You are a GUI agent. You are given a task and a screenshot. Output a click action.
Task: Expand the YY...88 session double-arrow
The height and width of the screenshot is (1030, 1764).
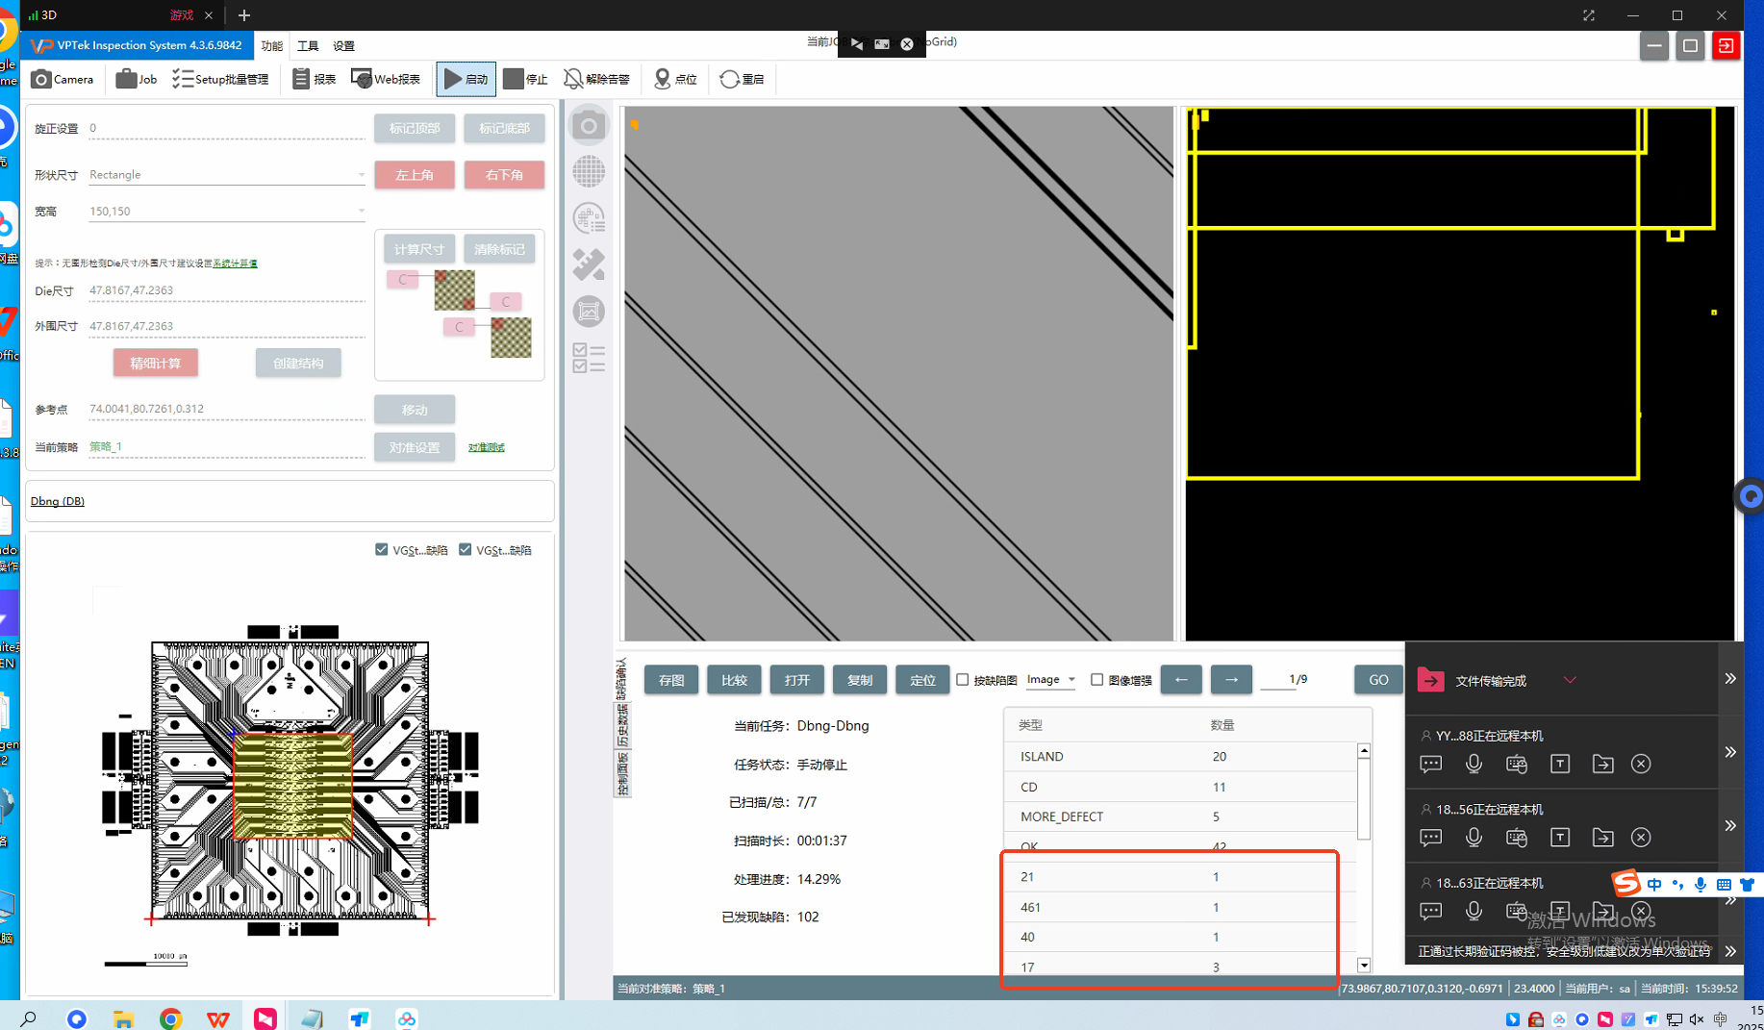(x=1730, y=752)
